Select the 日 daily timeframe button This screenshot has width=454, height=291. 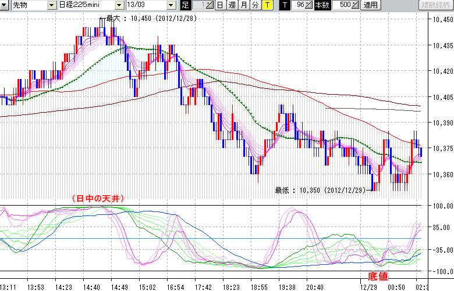(219, 5)
